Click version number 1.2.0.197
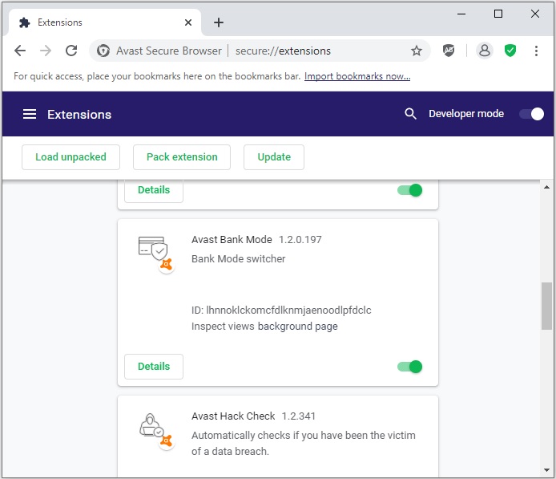The height and width of the screenshot is (479, 556). 300,240
